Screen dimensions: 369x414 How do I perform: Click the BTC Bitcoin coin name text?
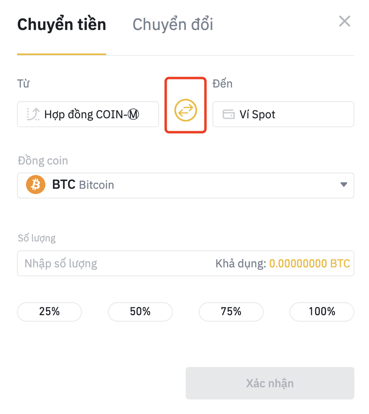click(83, 185)
